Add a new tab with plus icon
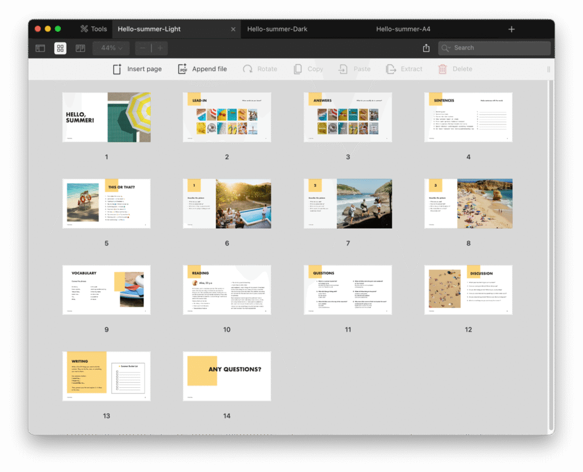The width and height of the screenshot is (583, 472). click(511, 30)
